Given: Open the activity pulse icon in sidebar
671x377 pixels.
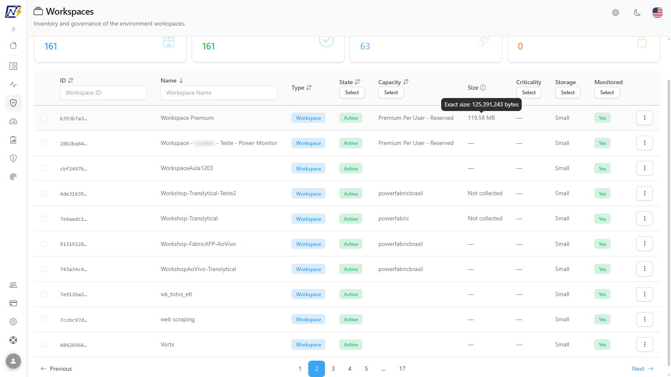Looking at the screenshot, I should (13, 85).
